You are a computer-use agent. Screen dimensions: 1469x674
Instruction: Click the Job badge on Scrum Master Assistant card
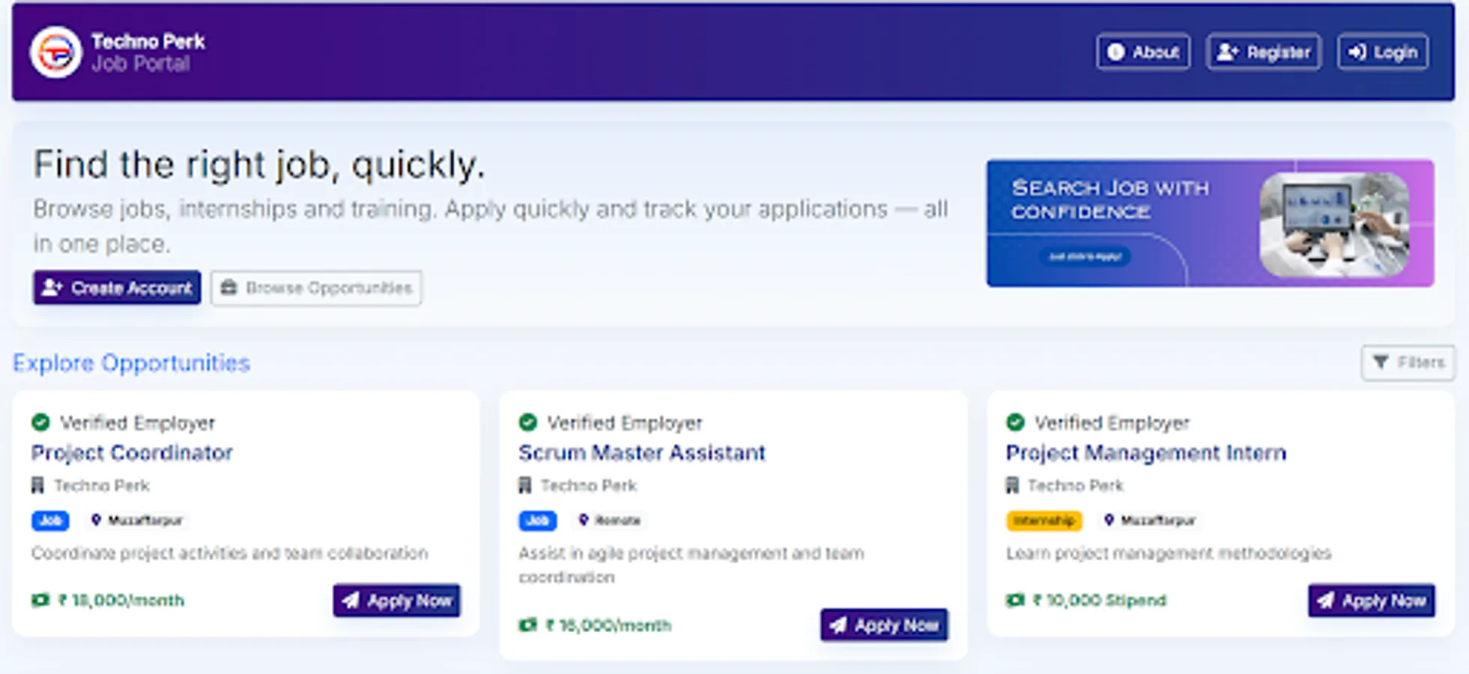coord(538,520)
